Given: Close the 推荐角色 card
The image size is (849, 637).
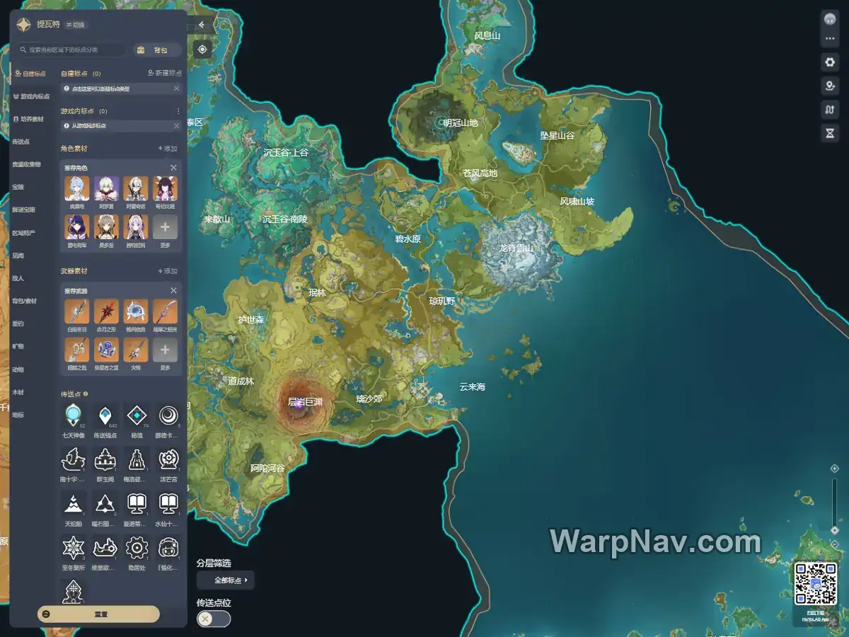Looking at the screenshot, I should 173,168.
